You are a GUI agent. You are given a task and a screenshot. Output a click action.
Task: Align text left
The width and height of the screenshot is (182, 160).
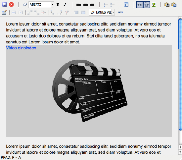pos(78,5)
